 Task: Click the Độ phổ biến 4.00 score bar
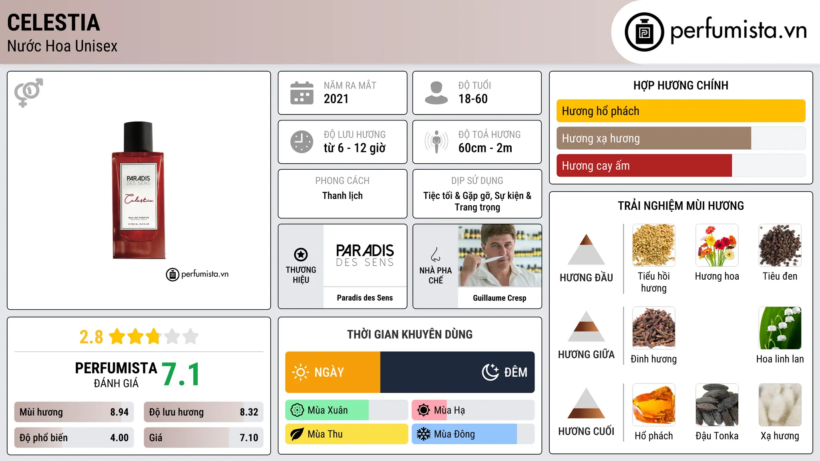(x=74, y=438)
